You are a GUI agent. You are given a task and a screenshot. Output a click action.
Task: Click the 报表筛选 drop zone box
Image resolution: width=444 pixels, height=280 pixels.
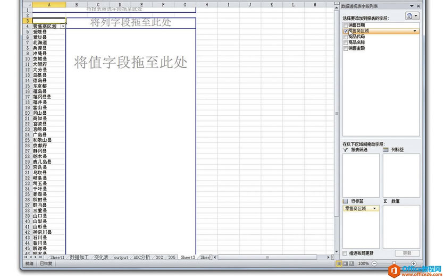(361, 175)
